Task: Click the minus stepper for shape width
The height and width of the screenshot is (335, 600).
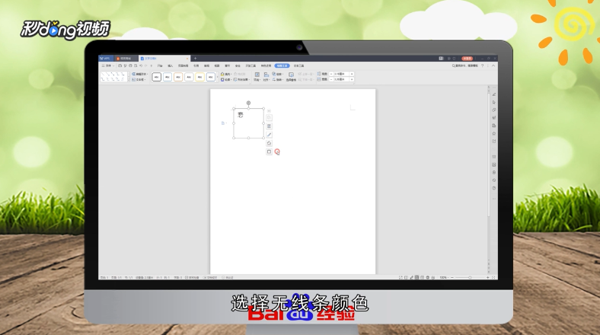Action: (x=331, y=79)
